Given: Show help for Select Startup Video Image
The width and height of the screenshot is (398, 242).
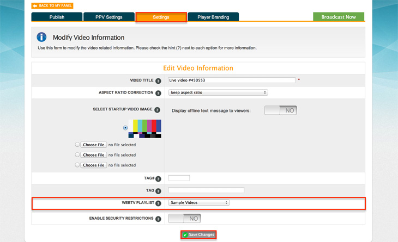Looking at the screenshot, I should [x=158, y=110].
